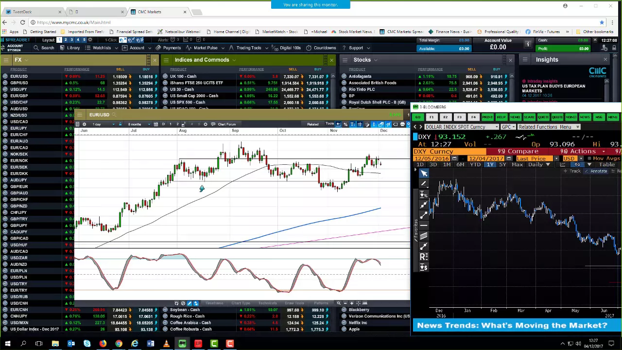622x350 pixels.
Task: Open Indices and Commods hamburger menu
Action: (166, 60)
